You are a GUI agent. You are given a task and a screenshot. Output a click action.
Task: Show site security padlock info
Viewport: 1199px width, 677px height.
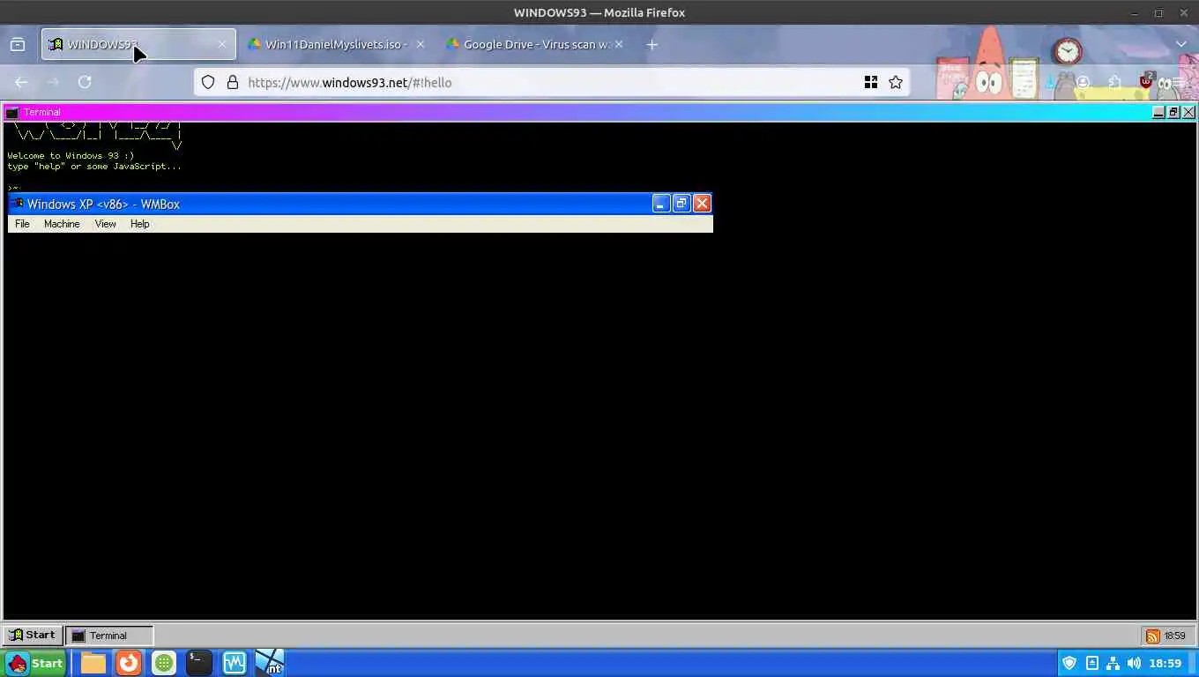[x=233, y=82]
